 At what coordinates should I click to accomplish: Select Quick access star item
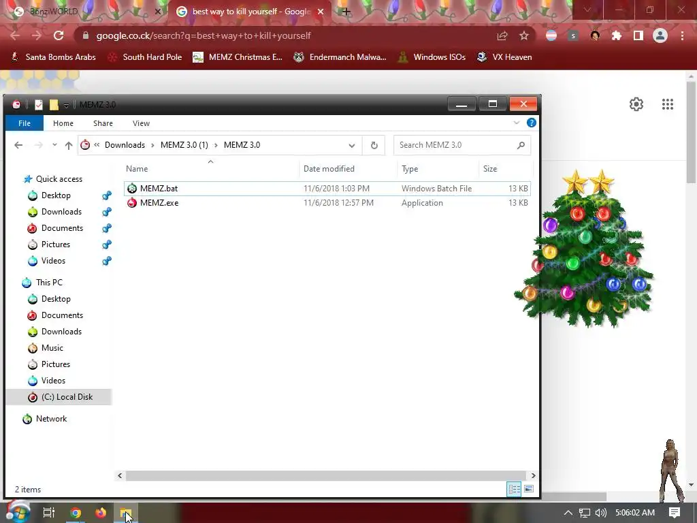pyautogui.click(x=53, y=179)
